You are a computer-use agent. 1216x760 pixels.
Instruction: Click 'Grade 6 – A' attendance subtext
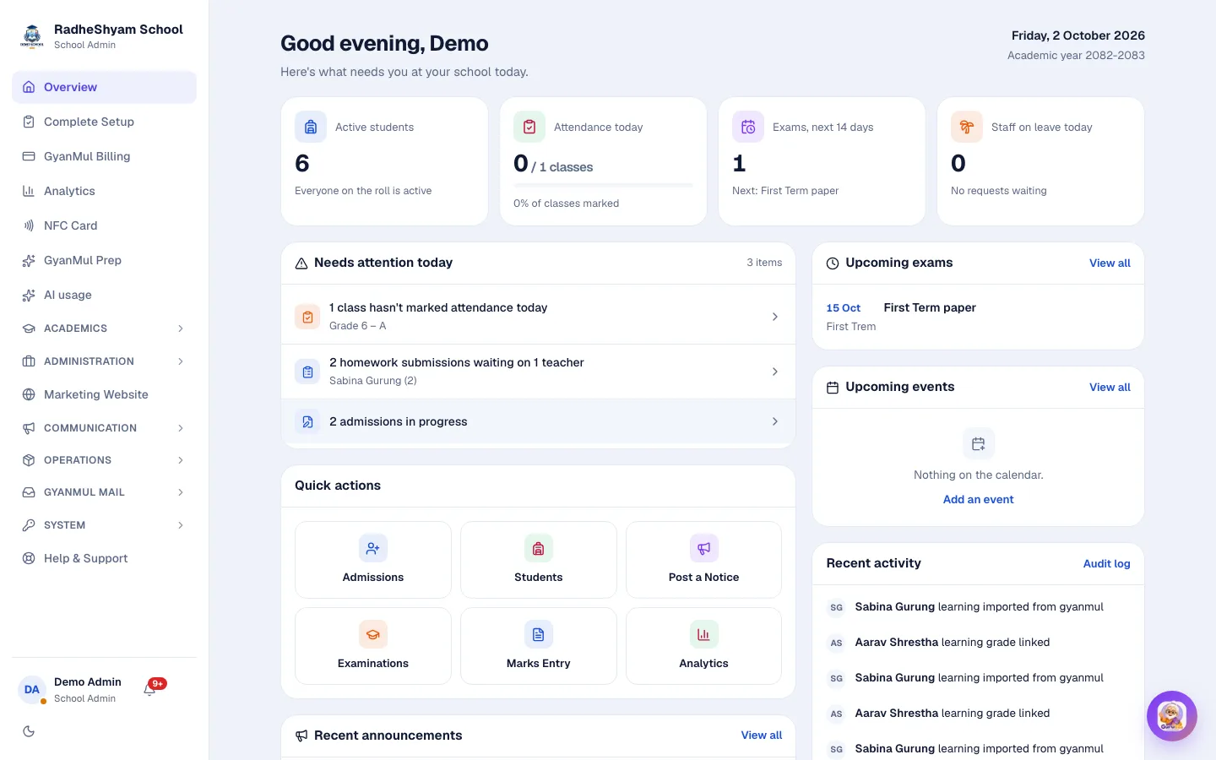358,326
